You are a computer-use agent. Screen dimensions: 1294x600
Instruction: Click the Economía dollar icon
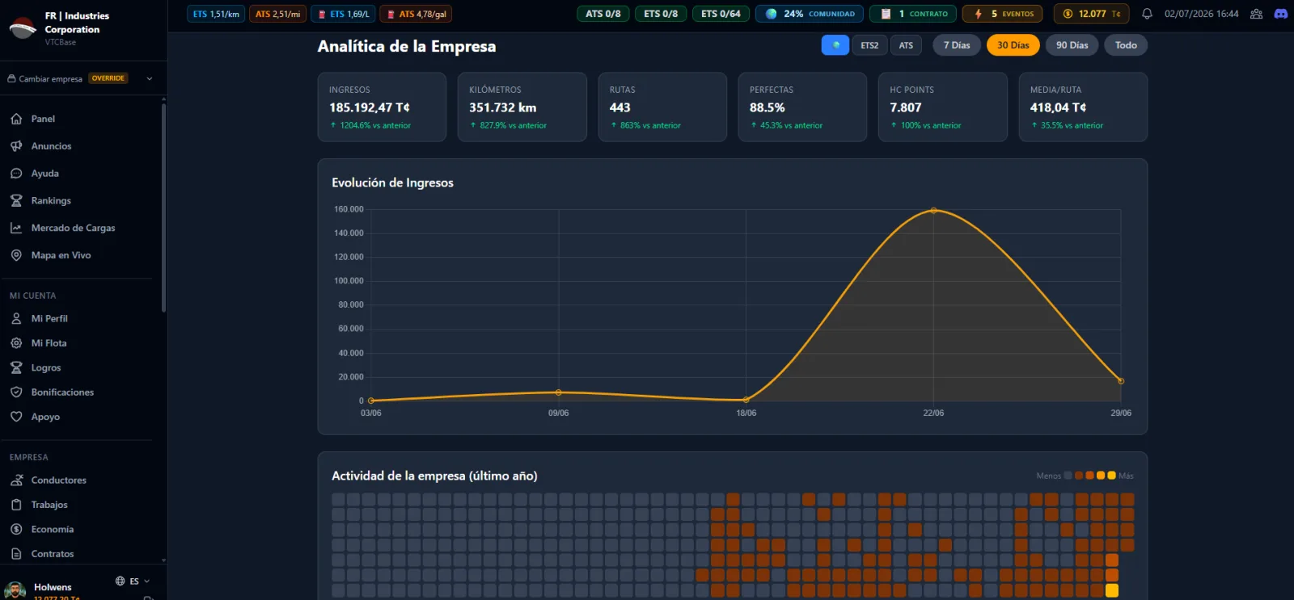16,529
